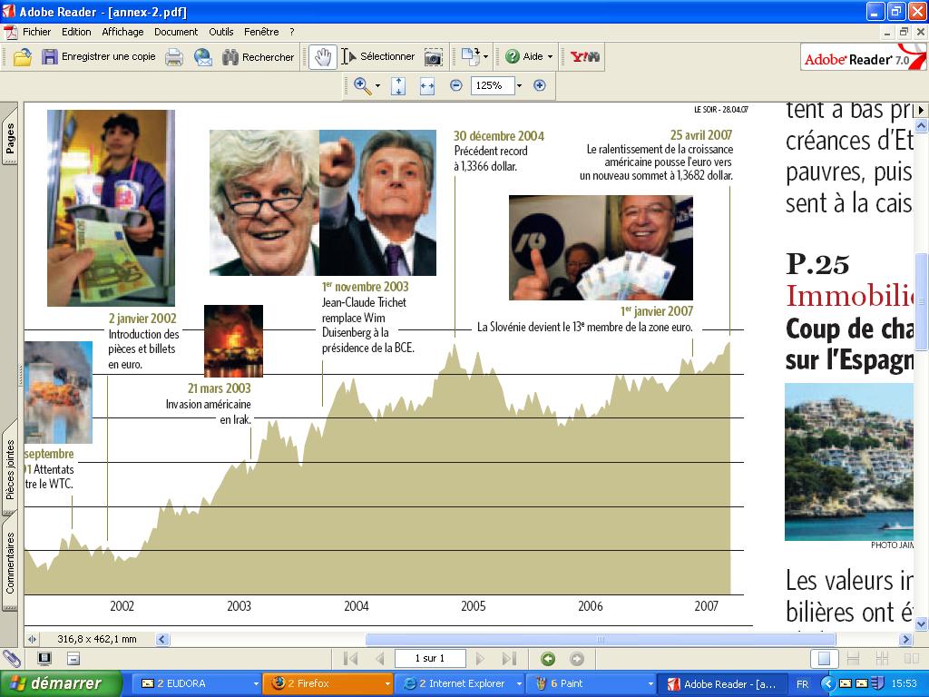The height and width of the screenshot is (697, 929).
Task: Select the Hand tool
Action: pyautogui.click(x=323, y=57)
